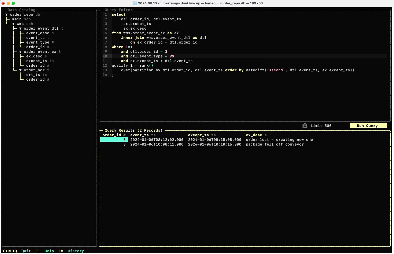
Task: Select event_ts column in catalog
Action: point(39,38)
